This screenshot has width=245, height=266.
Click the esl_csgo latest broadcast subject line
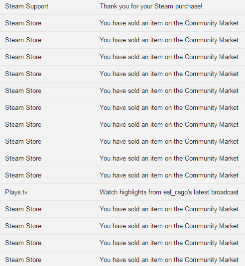coord(169,192)
